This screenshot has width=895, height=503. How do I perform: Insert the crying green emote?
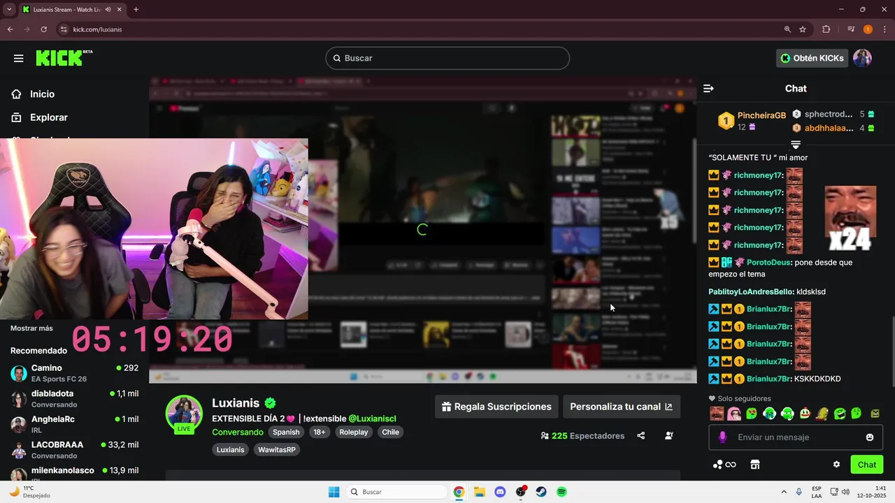[x=769, y=414]
